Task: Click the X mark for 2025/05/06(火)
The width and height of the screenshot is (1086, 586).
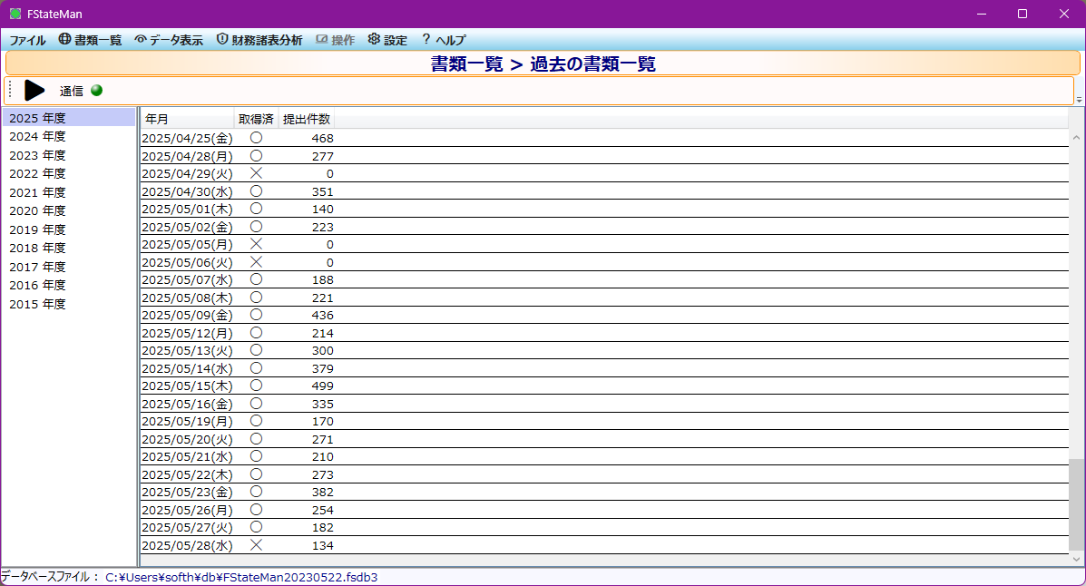Action: pos(256,262)
